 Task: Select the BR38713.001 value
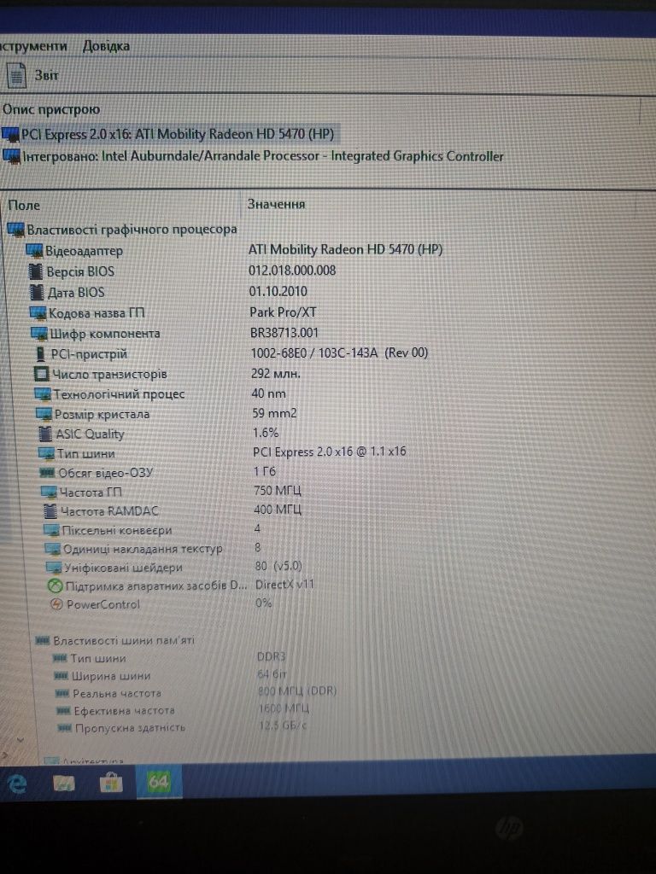point(284,333)
